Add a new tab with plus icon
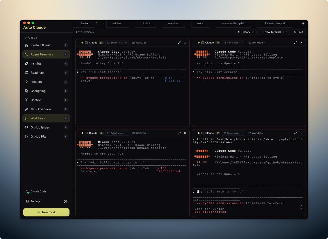328x239 pixels. coord(303,24)
